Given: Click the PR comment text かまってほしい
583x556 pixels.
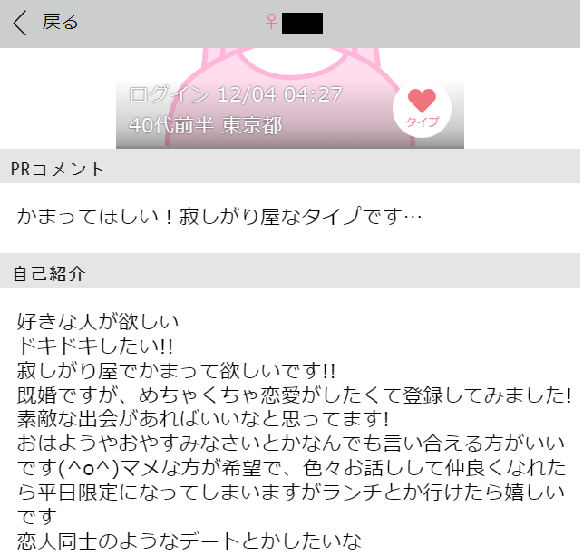Looking at the screenshot, I should click(x=219, y=216).
